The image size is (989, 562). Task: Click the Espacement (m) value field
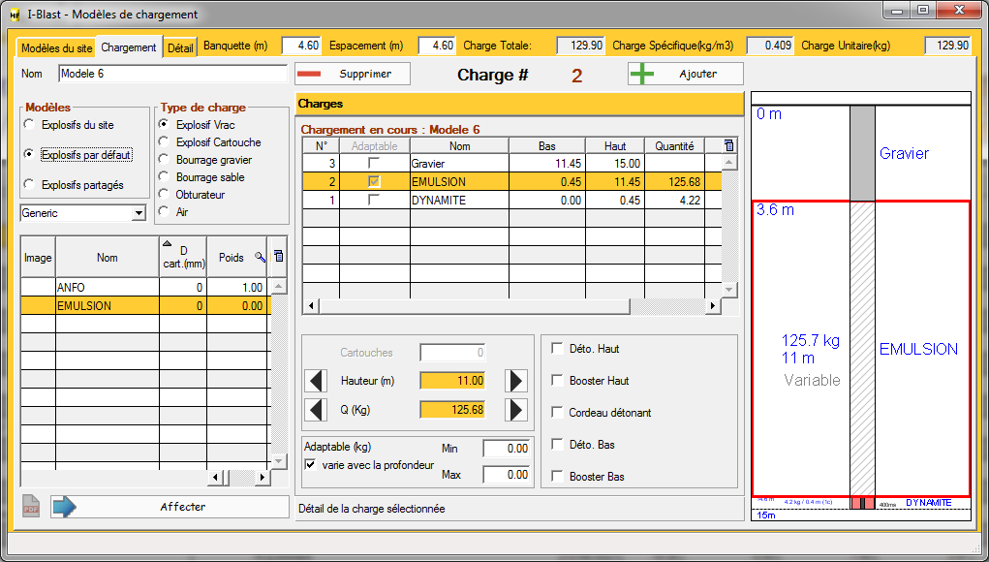point(437,46)
